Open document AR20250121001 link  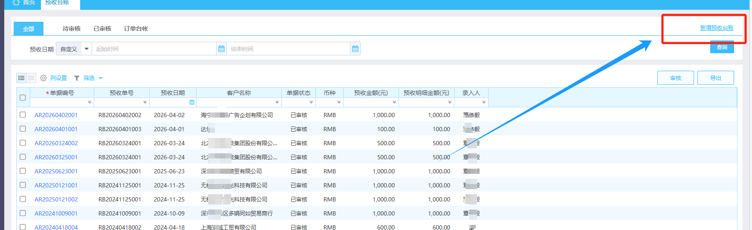click(56, 185)
